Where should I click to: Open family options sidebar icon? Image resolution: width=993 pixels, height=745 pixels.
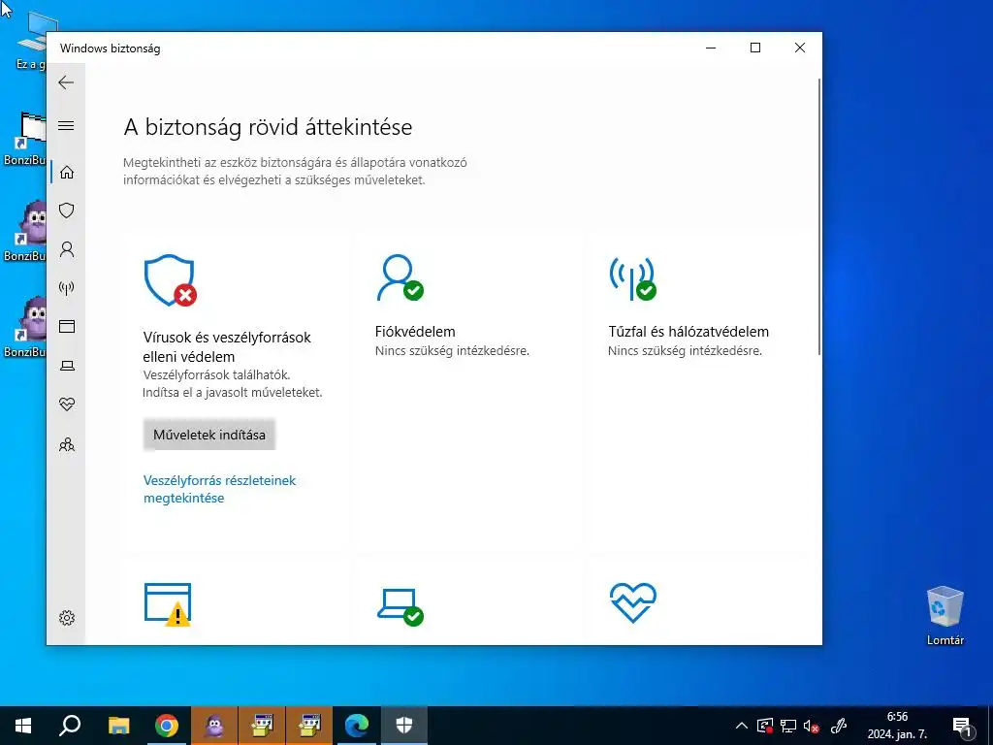67,444
